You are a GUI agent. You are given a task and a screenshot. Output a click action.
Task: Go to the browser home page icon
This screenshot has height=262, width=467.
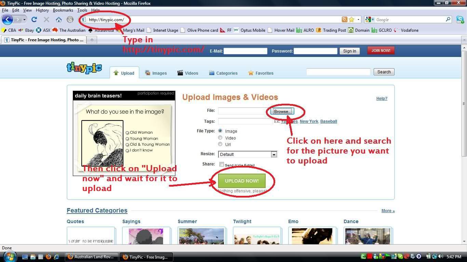59,19
